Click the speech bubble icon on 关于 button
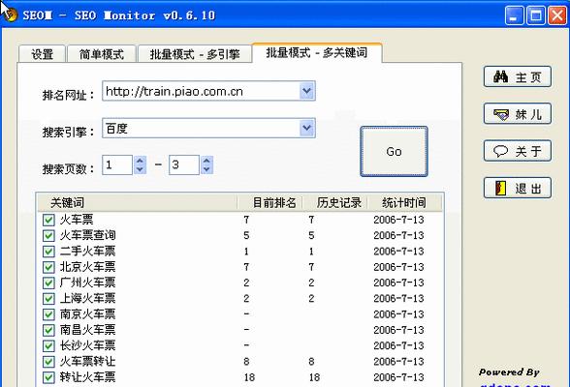 point(500,151)
